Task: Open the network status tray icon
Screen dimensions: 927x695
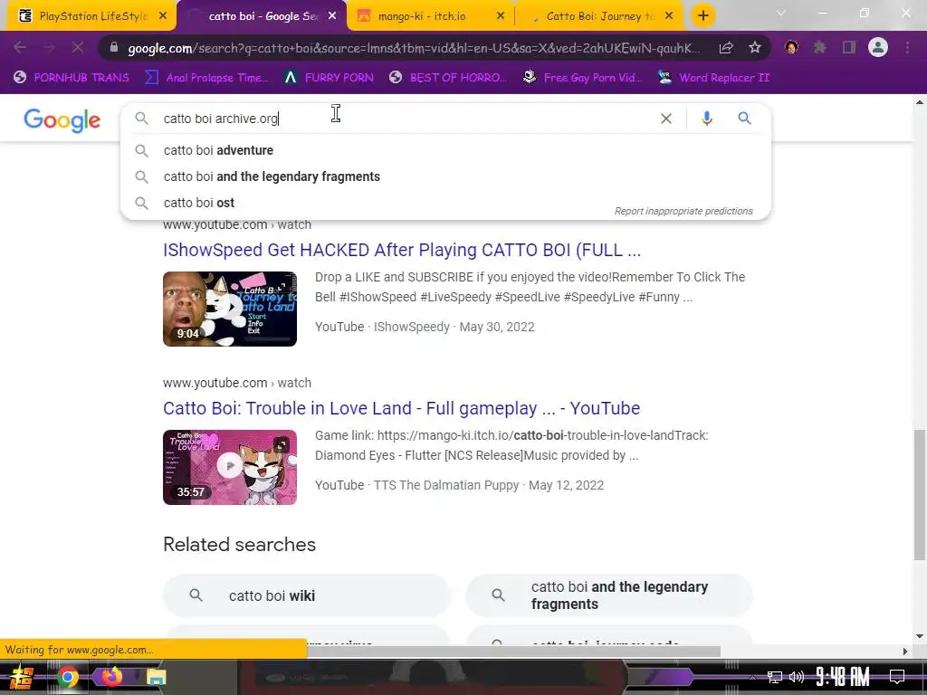Action: (775, 677)
